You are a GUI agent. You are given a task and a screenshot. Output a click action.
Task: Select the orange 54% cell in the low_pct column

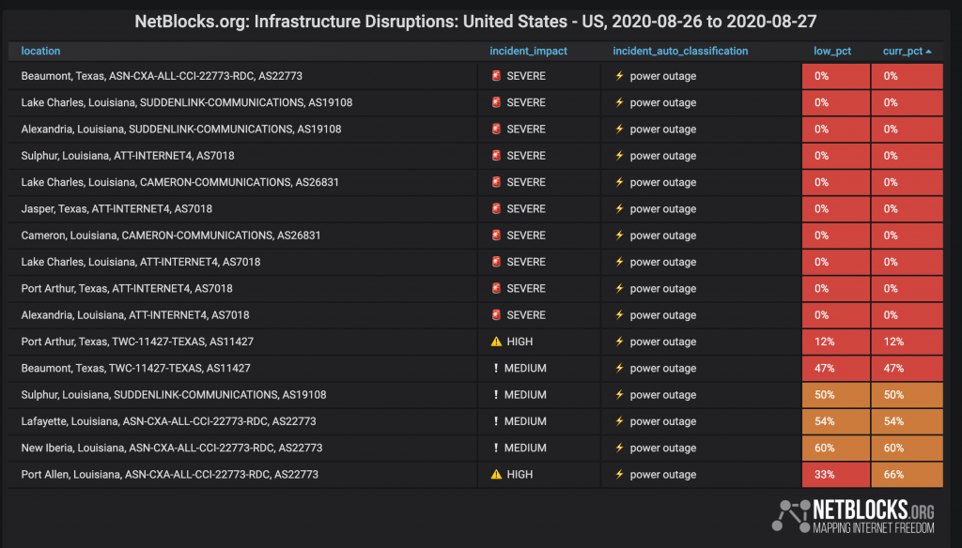835,421
